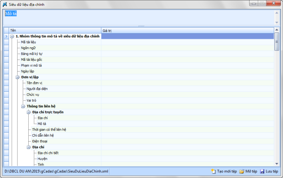The height and width of the screenshot is (178, 283).
Task: Collapse the Địa chỉ group node
Action: [x=29, y=147]
